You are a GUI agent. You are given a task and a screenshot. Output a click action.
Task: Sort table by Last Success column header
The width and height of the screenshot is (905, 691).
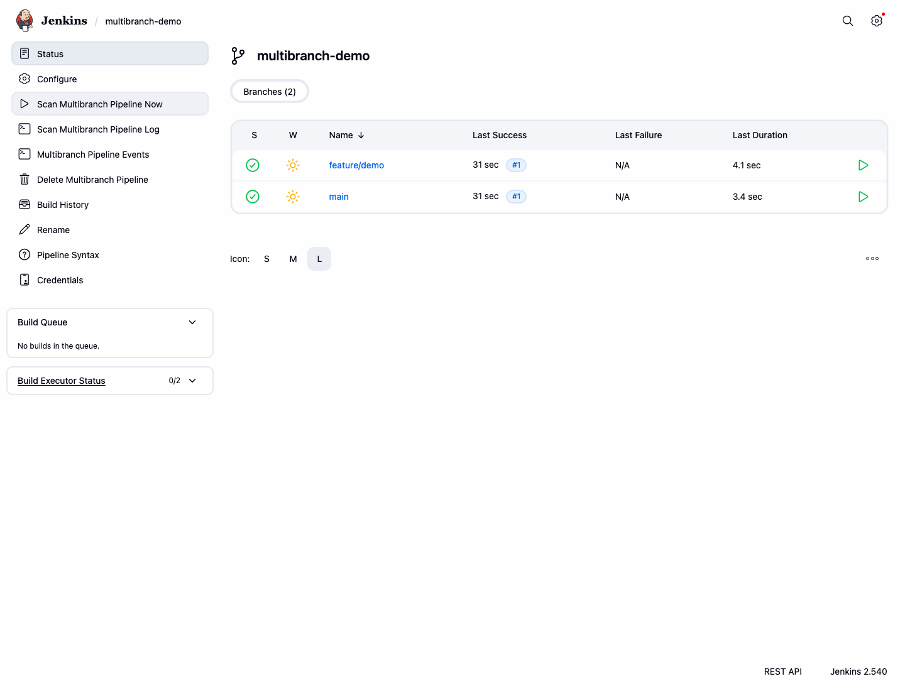point(500,135)
